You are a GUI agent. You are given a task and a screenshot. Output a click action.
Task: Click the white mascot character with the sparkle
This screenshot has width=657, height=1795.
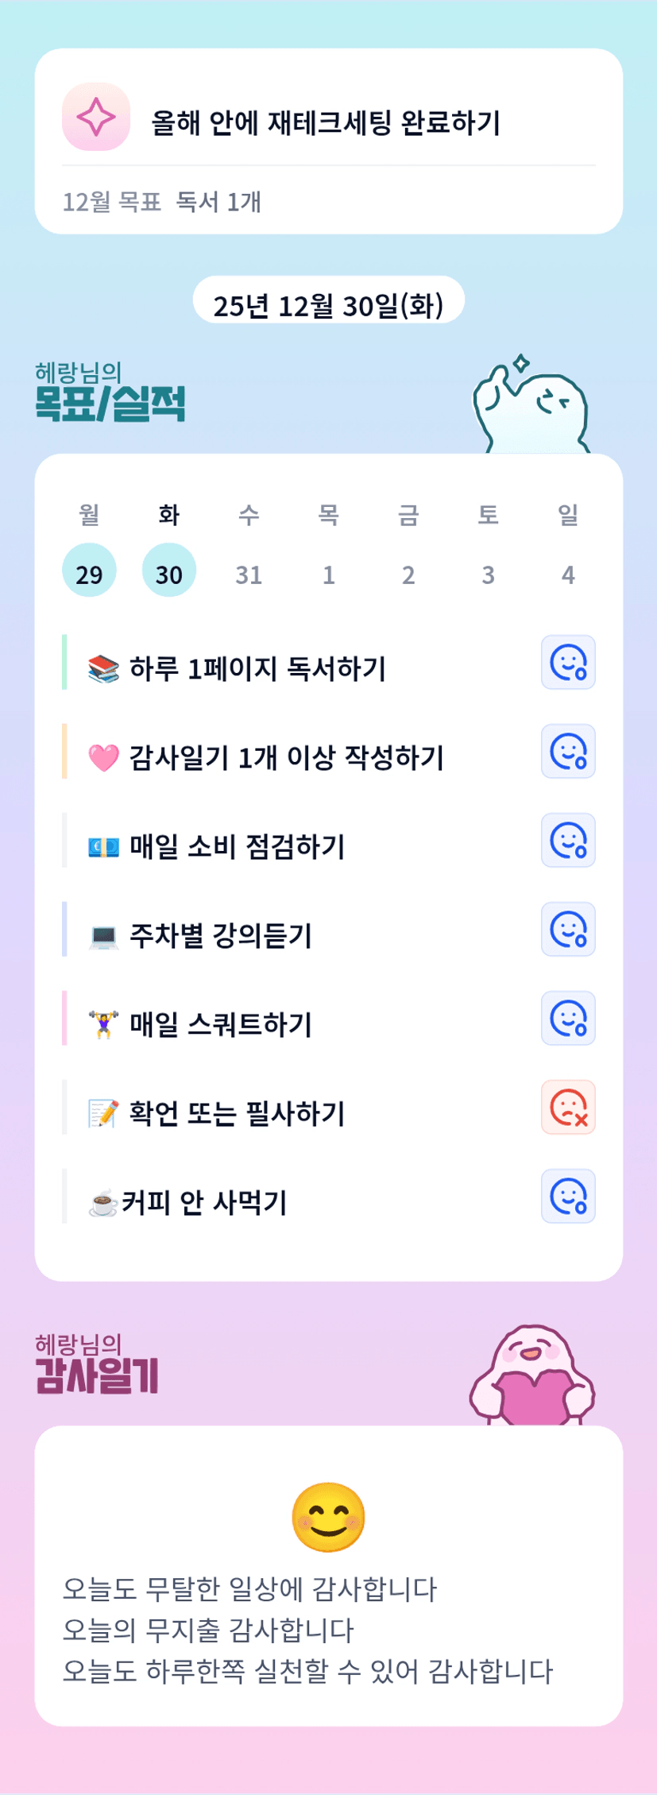(530, 407)
